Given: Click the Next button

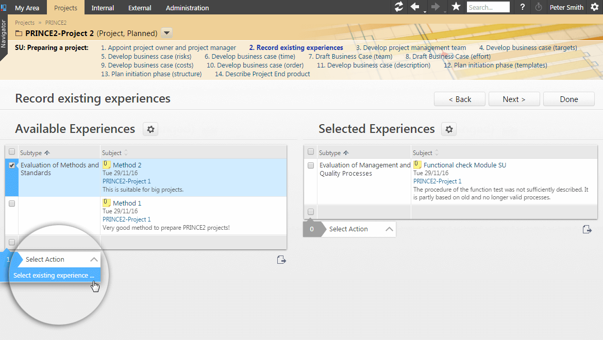Looking at the screenshot, I should [514, 99].
